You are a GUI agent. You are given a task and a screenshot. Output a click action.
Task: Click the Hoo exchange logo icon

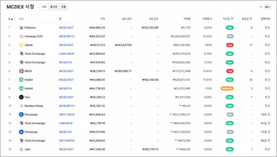tap(21, 97)
